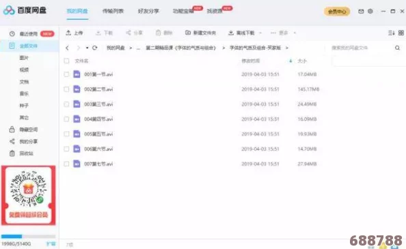Click the video icon of 007第七节.avi
Viewport: 406px width, 249px height.
(x=77, y=164)
